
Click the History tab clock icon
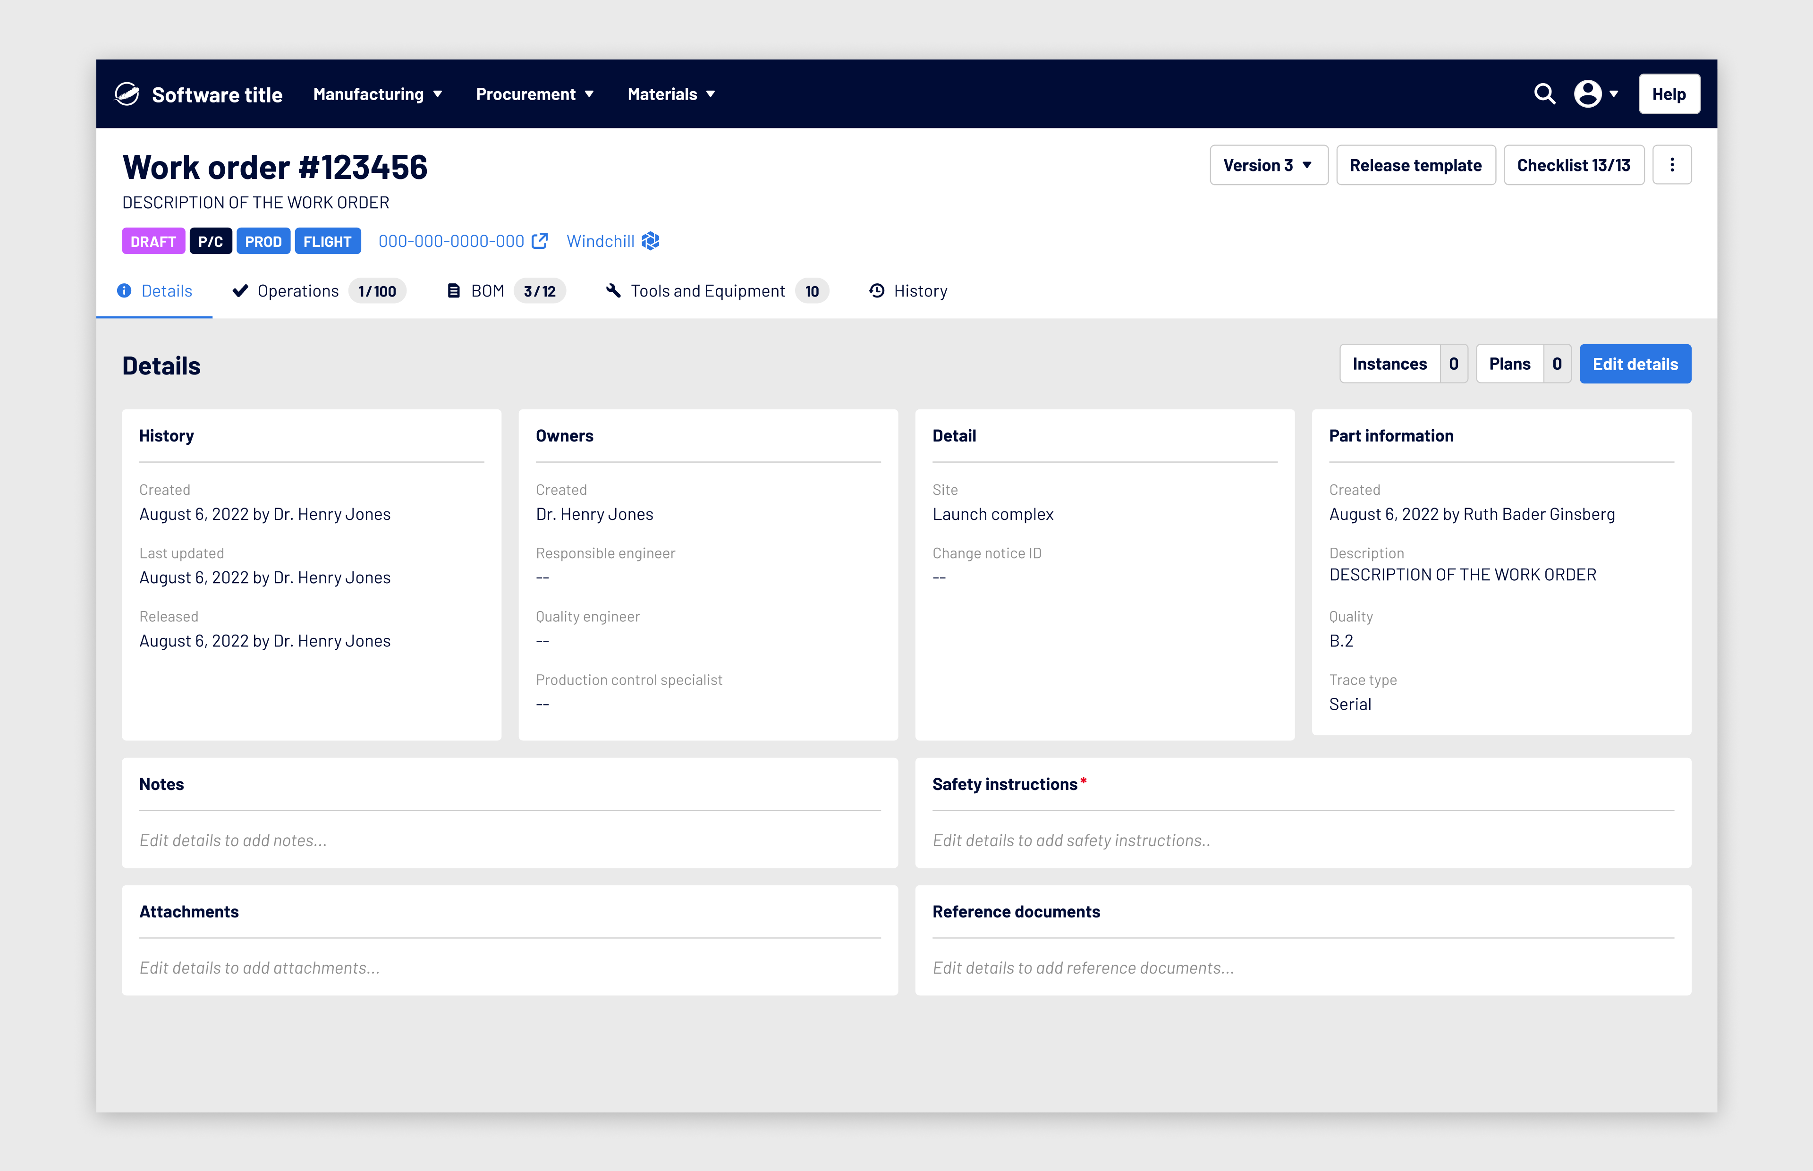[x=876, y=290]
